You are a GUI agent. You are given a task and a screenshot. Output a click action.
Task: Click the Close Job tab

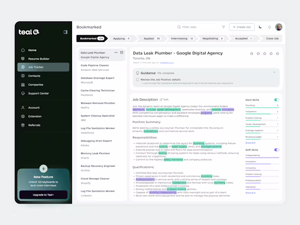[x=272, y=39]
